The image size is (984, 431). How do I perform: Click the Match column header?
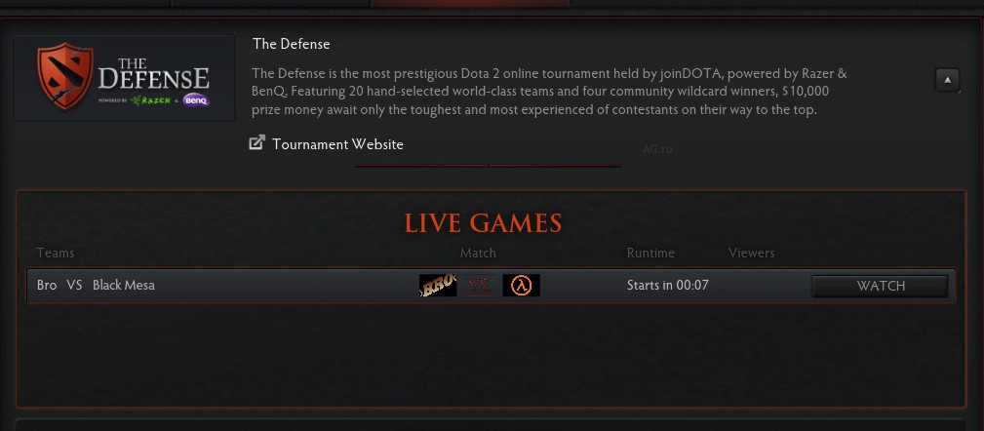point(478,253)
